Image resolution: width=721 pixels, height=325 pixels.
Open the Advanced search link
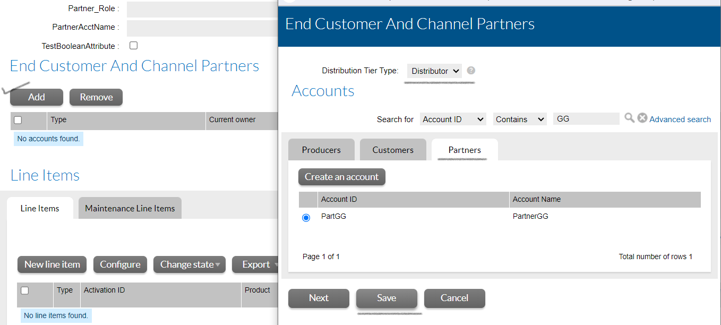coord(680,119)
